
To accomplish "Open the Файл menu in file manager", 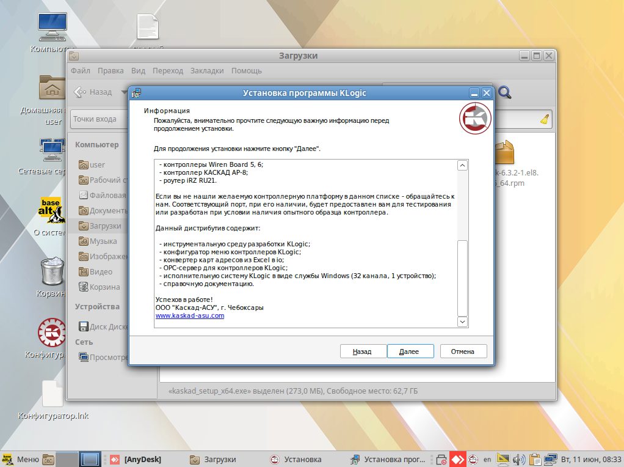I will [x=81, y=71].
